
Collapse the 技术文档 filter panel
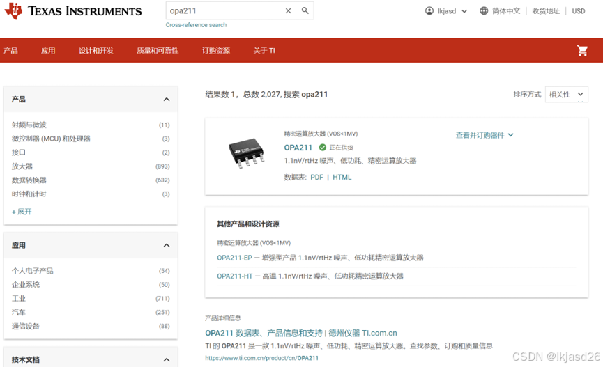coord(167,360)
